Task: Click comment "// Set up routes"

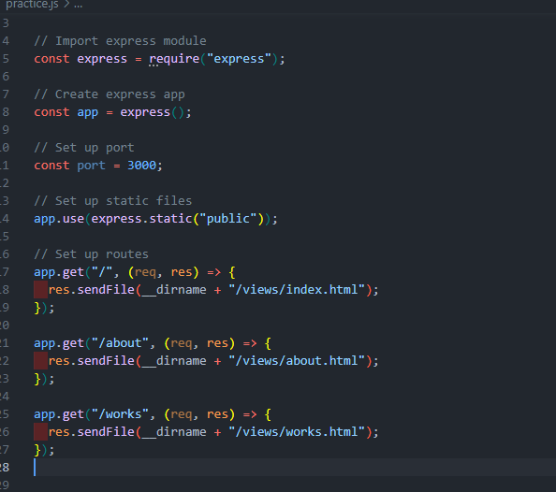Action: [x=91, y=254]
